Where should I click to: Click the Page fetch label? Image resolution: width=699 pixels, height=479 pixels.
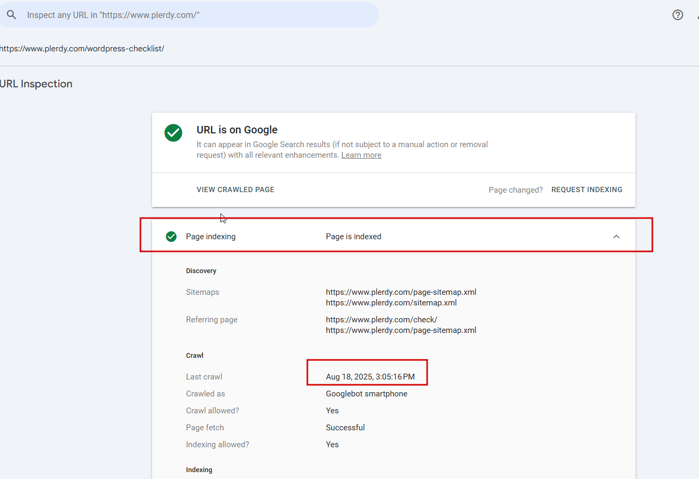tap(205, 428)
